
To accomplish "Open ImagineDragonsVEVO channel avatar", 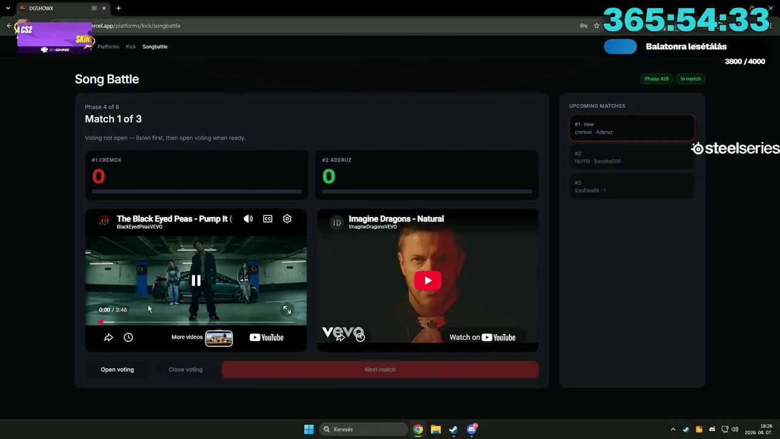I will coord(336,223).
